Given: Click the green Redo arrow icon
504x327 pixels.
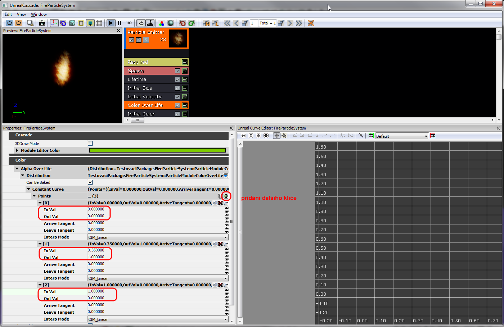Looking at the screenshot, I should click(192, 23).
